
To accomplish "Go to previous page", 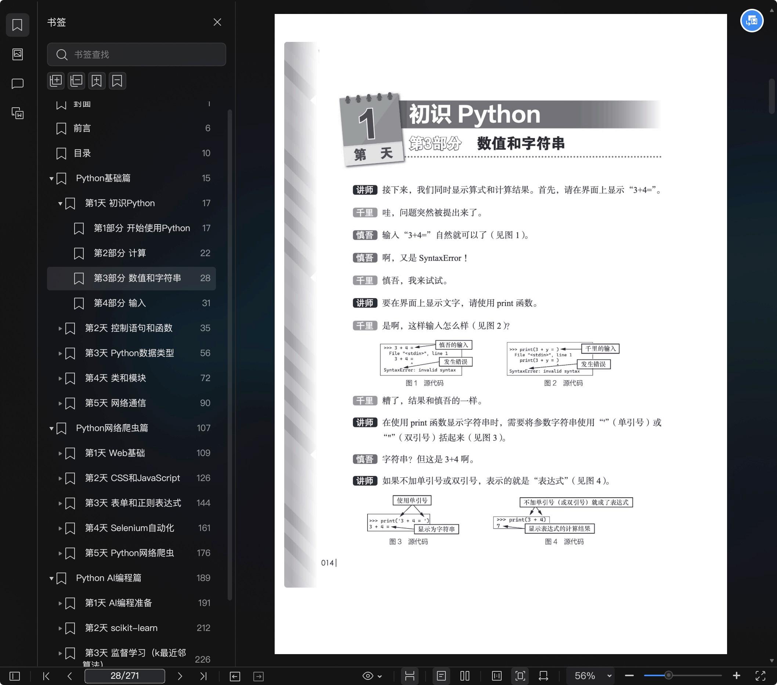I will pos(69,676).
